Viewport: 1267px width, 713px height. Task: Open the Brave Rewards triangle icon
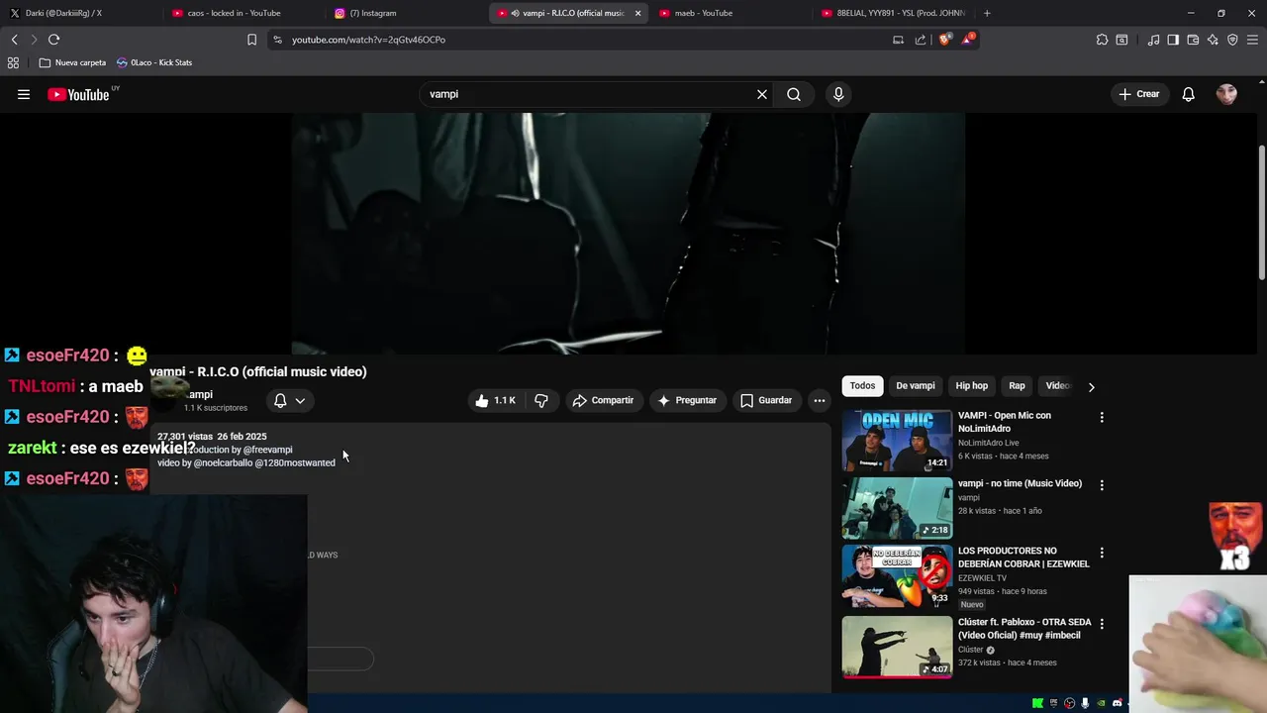(x=967, y=40)
